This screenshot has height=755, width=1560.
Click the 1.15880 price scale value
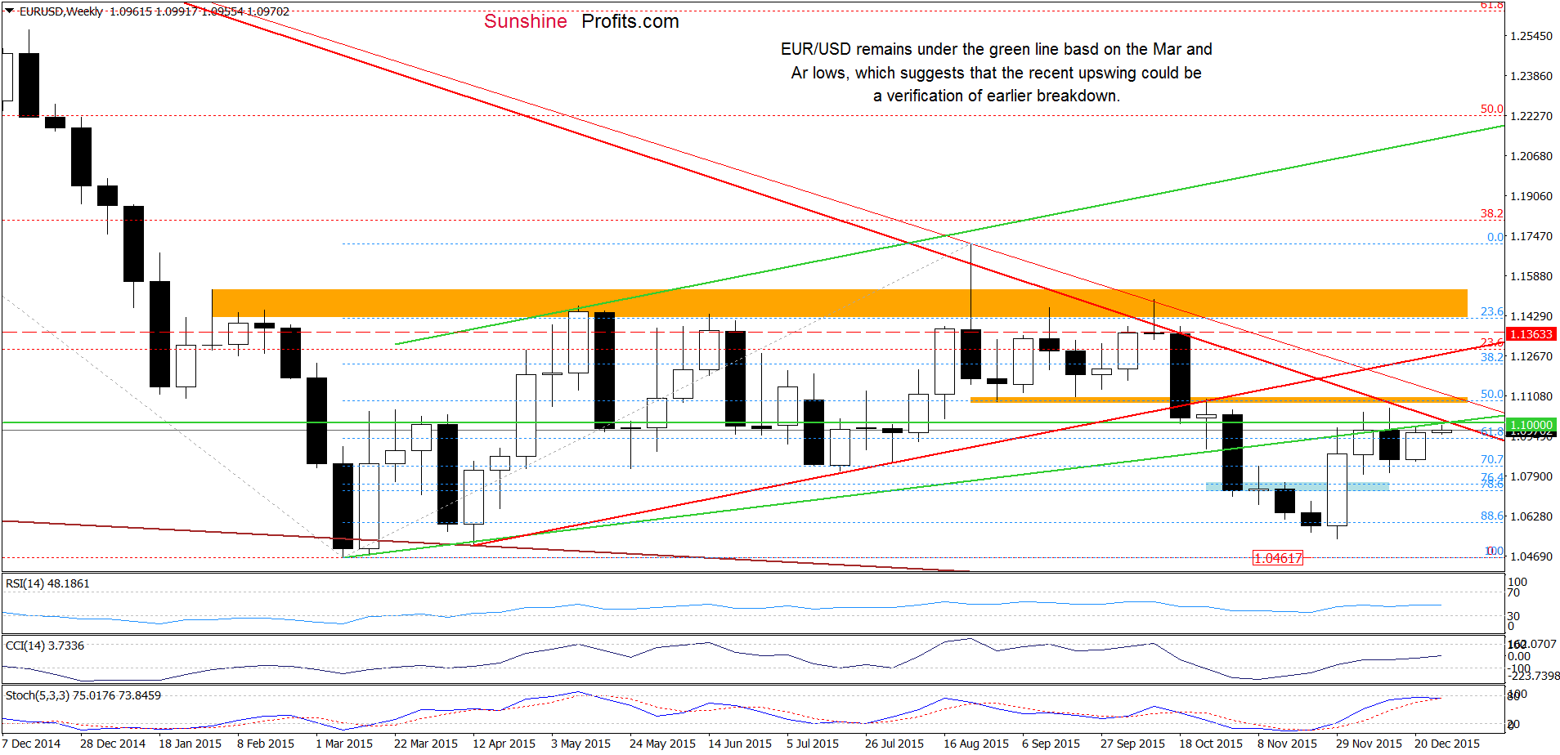tap(1531, 276)
